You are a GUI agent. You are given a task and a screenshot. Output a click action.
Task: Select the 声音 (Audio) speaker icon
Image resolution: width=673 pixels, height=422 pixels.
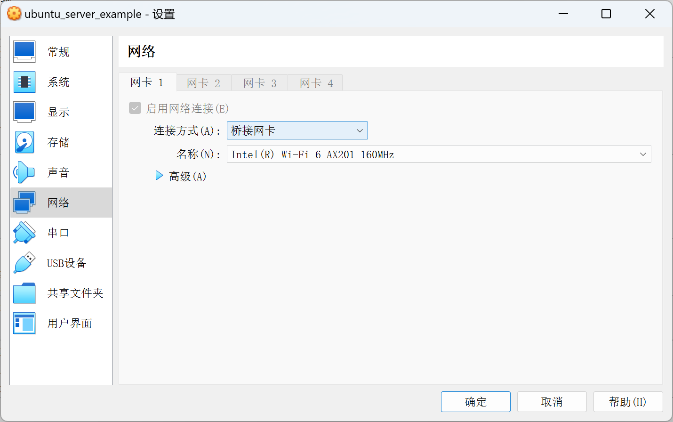click(24, 172)
